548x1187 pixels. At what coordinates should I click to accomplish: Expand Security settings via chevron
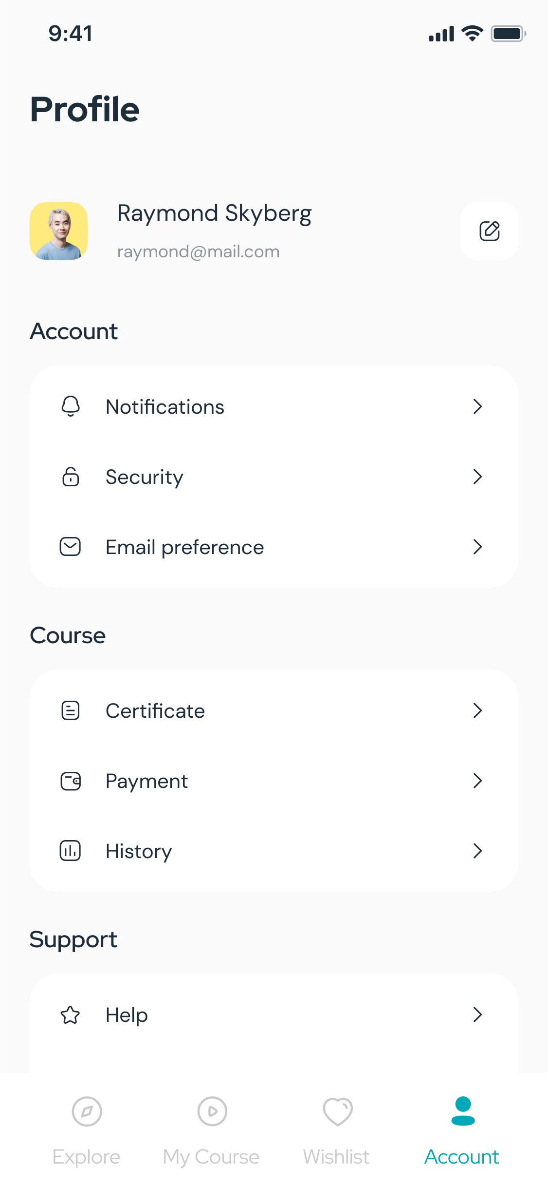pos(477,477)
